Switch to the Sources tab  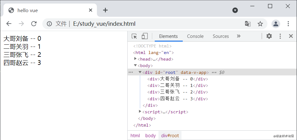pos(221,36)
